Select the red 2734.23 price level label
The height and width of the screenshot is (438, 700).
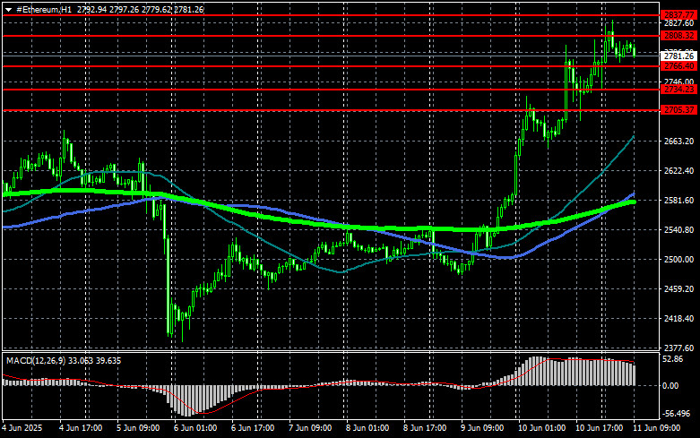[x=678, y=90]
